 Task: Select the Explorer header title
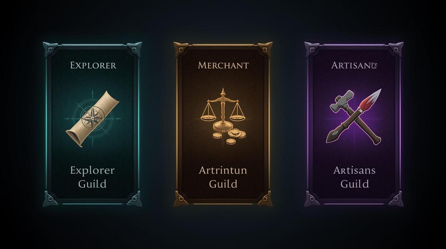coord(93,65)
